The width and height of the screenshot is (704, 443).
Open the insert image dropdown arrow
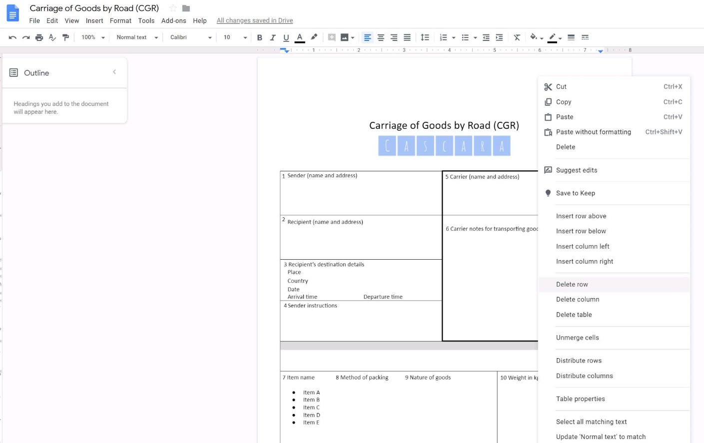click(353, 38)
